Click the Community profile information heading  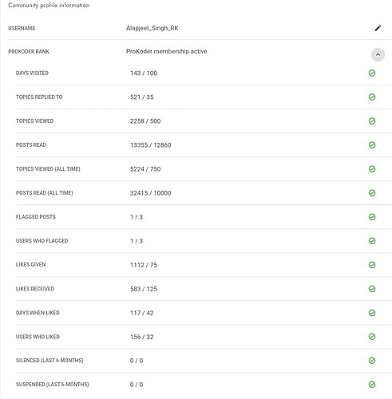(49, 6)
